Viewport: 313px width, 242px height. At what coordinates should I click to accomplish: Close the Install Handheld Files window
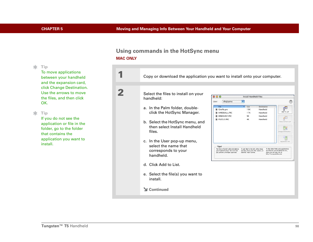coord(214,96)
